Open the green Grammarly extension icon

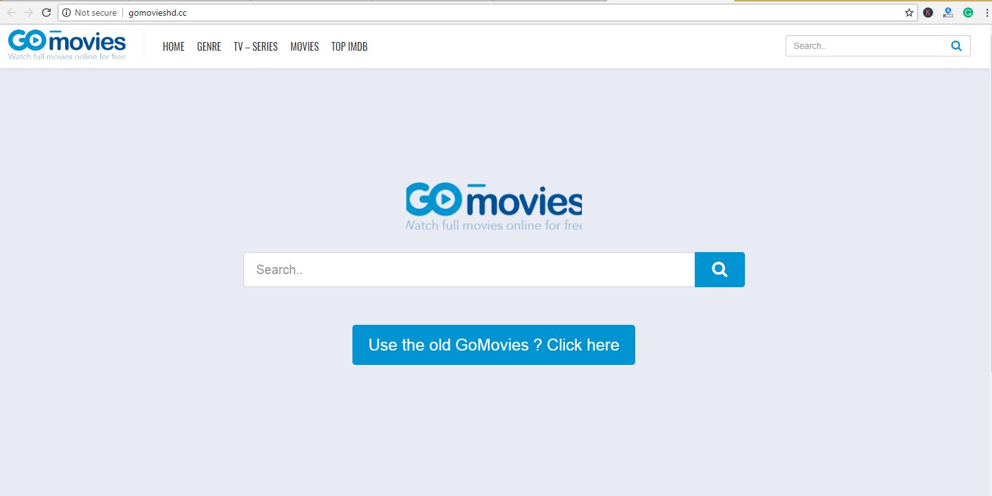coord(968,13)
